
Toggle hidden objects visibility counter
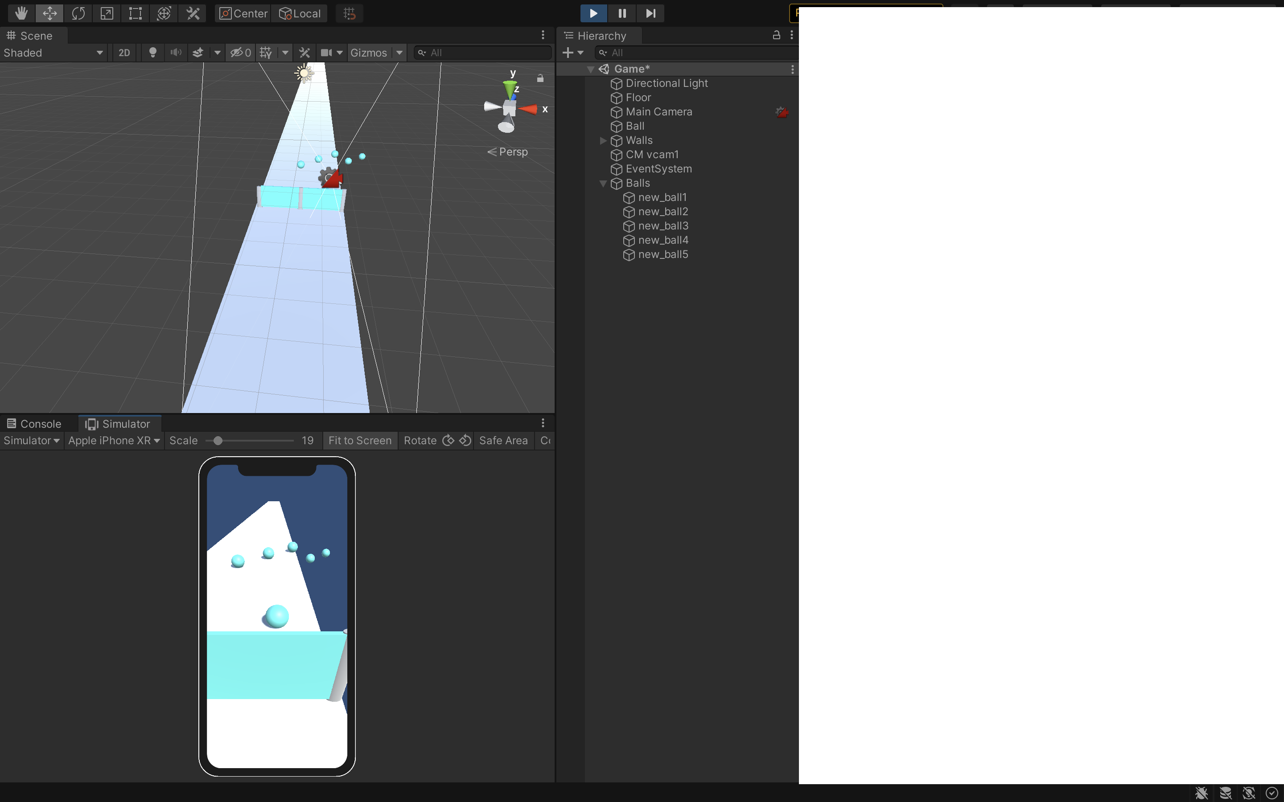click(240, 53)
